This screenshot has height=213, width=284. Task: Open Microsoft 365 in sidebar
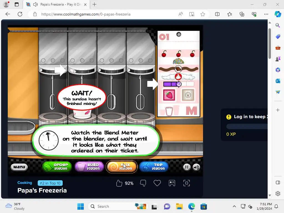coord(278,70)
